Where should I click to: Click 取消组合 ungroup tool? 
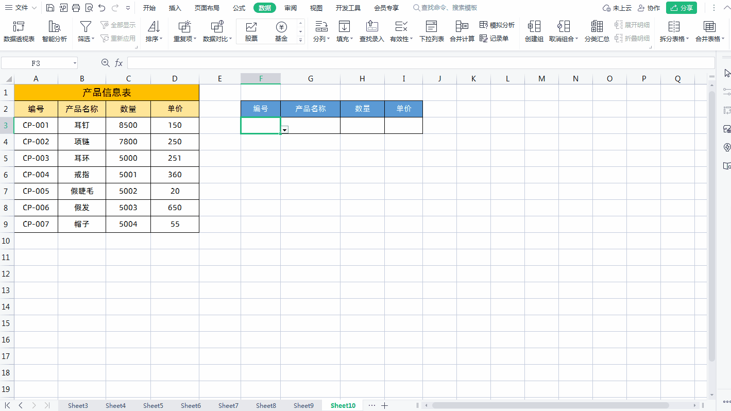(x=564, y=32)
